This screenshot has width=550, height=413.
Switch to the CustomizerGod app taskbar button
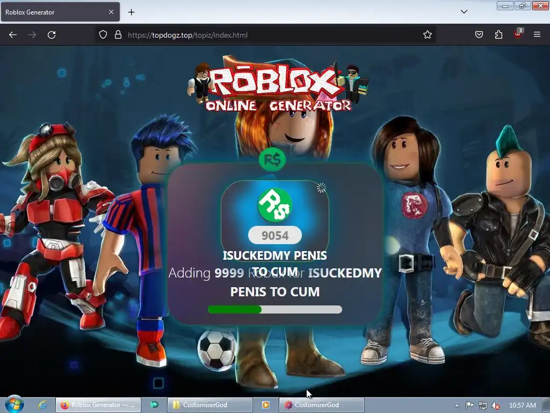click(321, 405)
